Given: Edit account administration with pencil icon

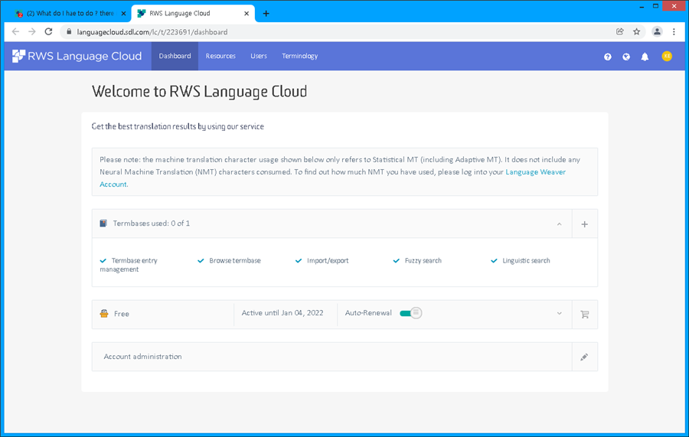Looking at the screenshot, I should (584, 357).
